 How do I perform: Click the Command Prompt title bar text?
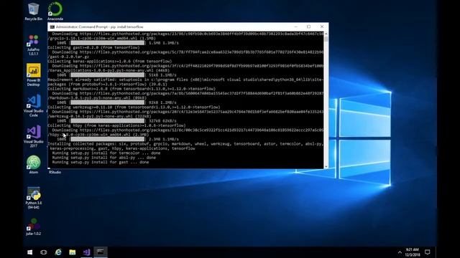99,27
